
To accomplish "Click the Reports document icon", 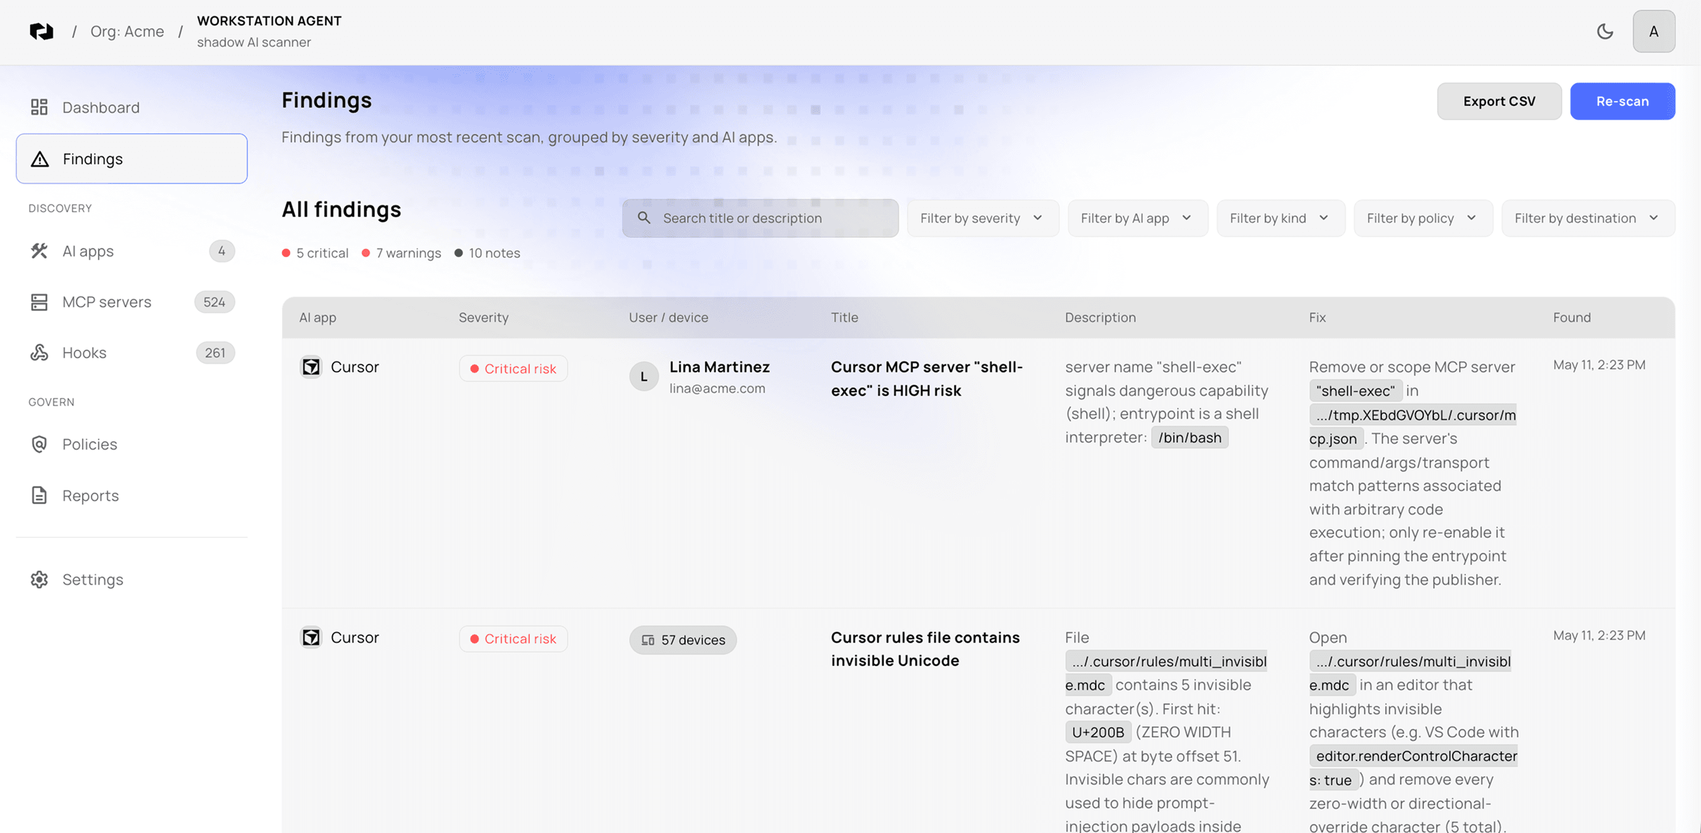I will point(39,495).
